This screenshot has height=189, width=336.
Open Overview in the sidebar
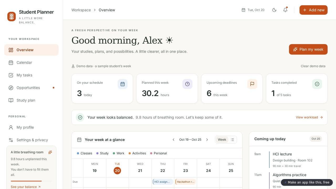pos(31,50)
